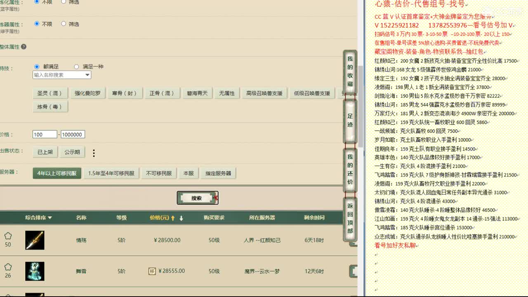Sort by 名称 column header

point(81,217)
